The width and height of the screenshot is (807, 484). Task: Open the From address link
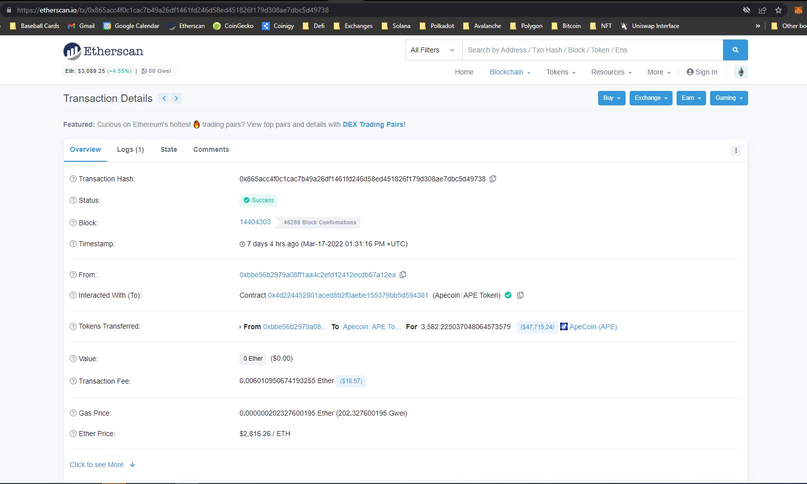(x=318, y=275)
